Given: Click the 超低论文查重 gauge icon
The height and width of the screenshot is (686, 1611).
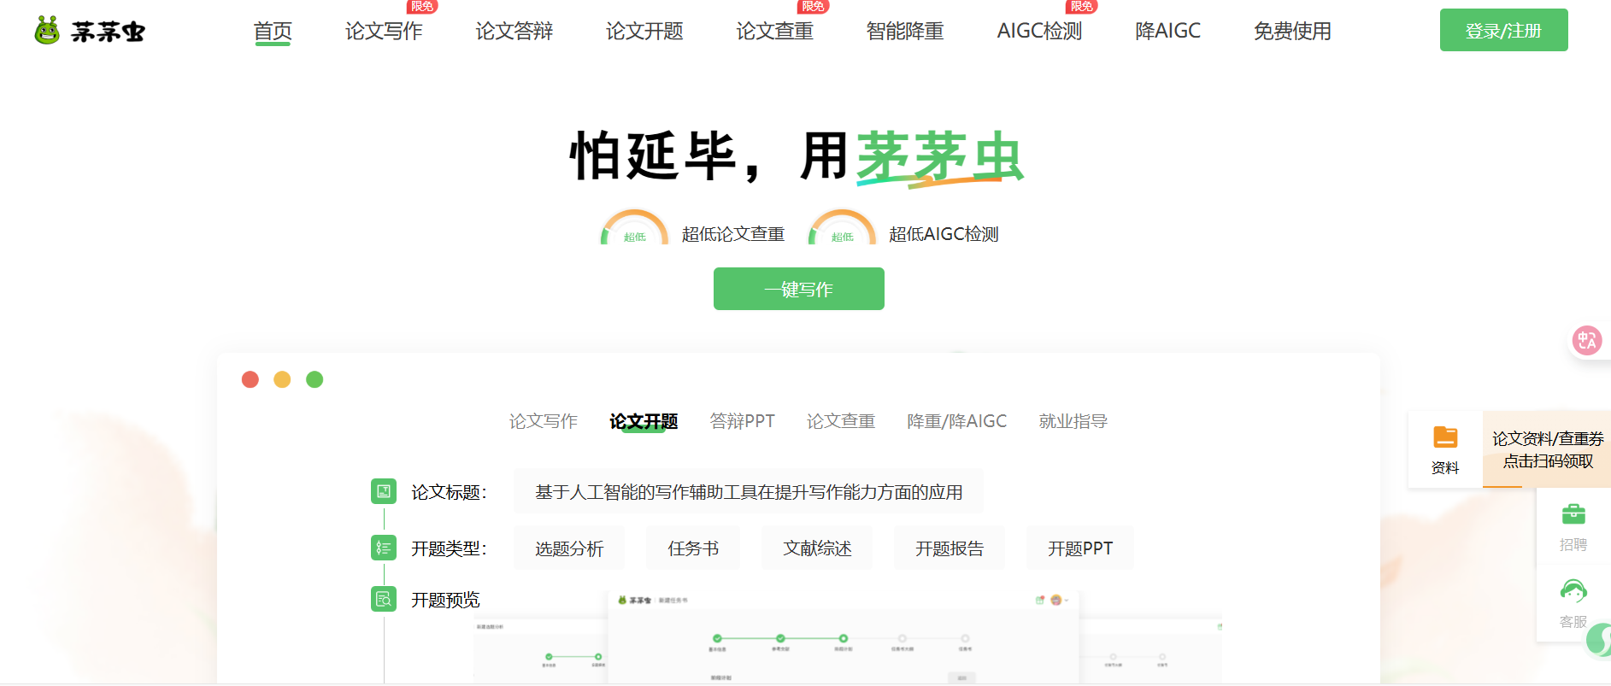Looking at the screenshot, I should pos(634,228).
